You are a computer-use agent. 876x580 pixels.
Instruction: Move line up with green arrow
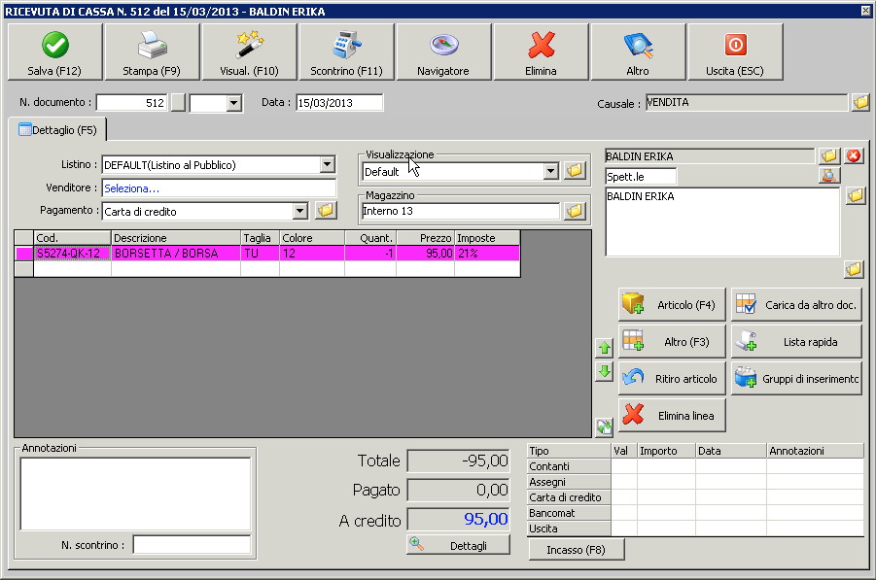(x=605, y=349)
